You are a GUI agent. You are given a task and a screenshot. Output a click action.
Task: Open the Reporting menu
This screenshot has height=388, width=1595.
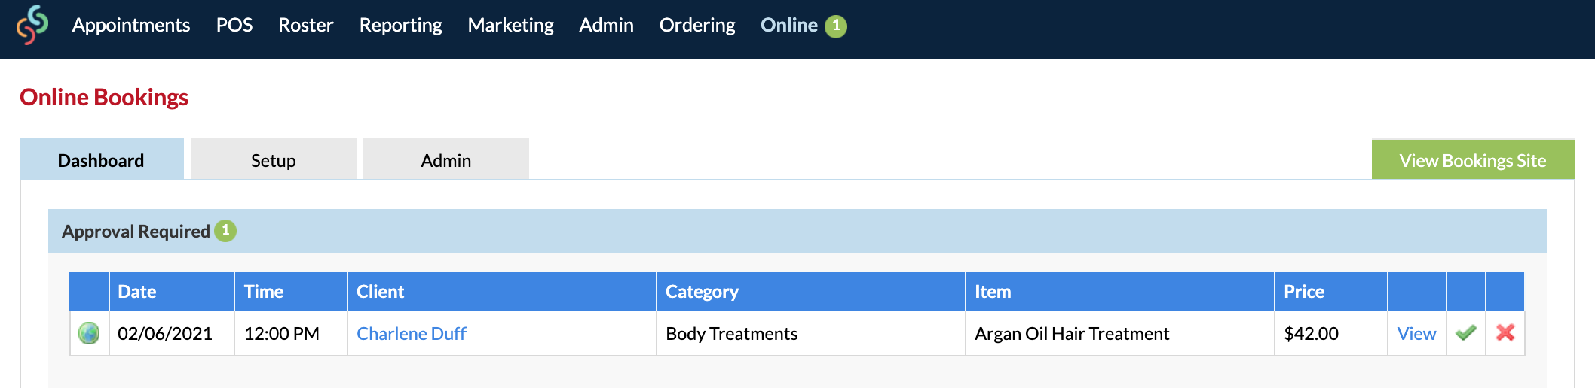[400, 25]
